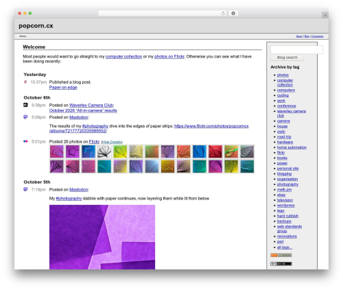Click the #photography hashtag in the 5:08pm post
Image resolution: width=343 pixels, height=290 pixels.
[95, 126]
